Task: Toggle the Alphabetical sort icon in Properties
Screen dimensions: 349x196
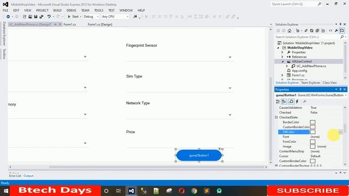Action: [284, 102]
